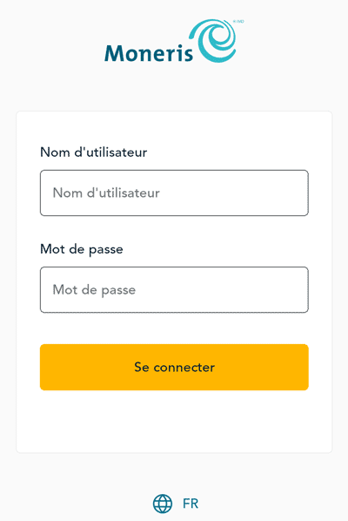
Task: Click left edge of the Se connecter button
Action: [x=46, y=367]
